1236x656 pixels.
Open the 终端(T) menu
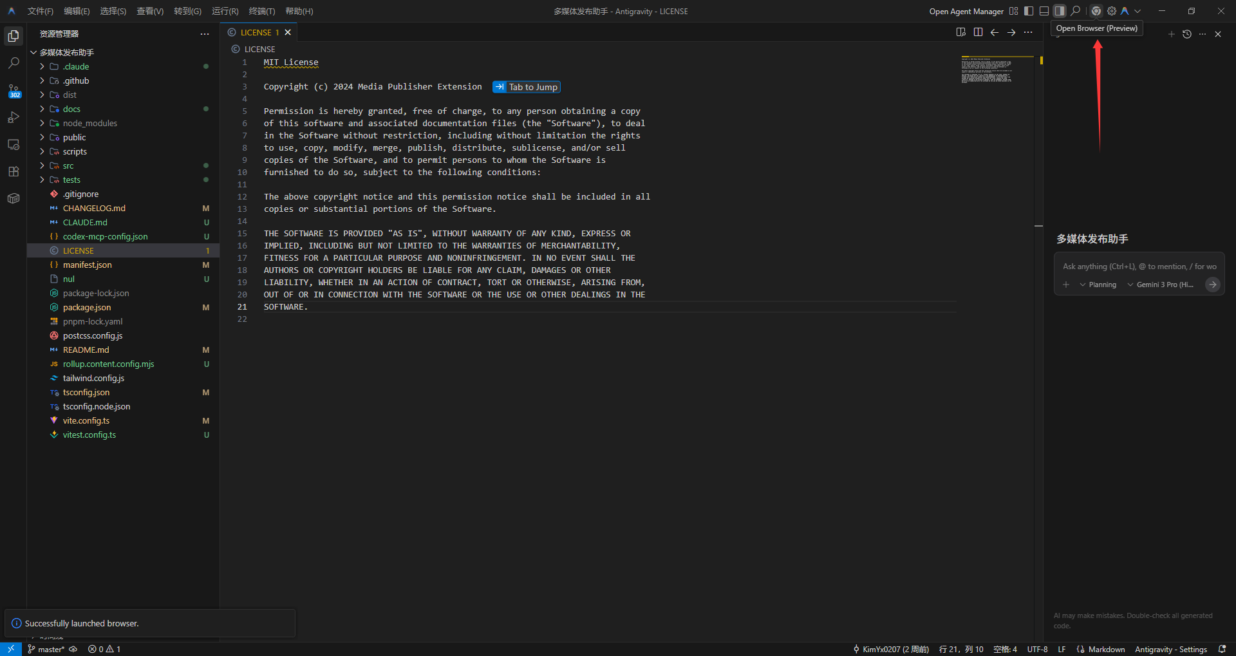pos(261,11)
